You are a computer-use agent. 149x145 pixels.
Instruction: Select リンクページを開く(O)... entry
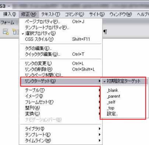pyautogui.click(x=61, y=75)
